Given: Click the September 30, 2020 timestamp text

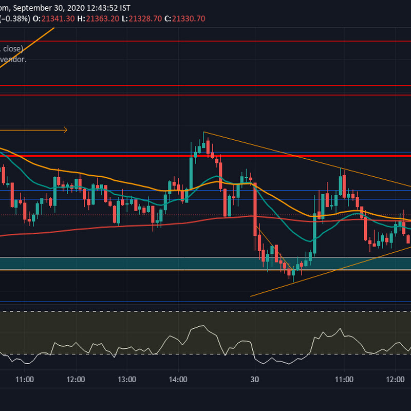Looking at the screenshot, I should [x=49, y=8].
